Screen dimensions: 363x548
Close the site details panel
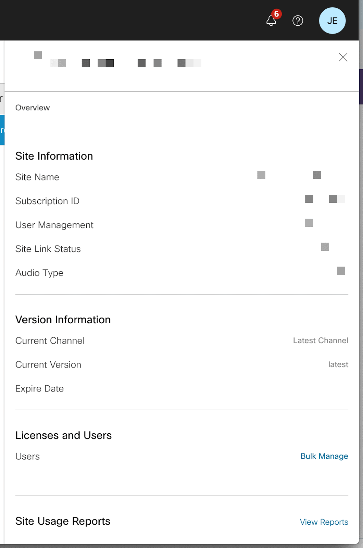pos(343,57)
